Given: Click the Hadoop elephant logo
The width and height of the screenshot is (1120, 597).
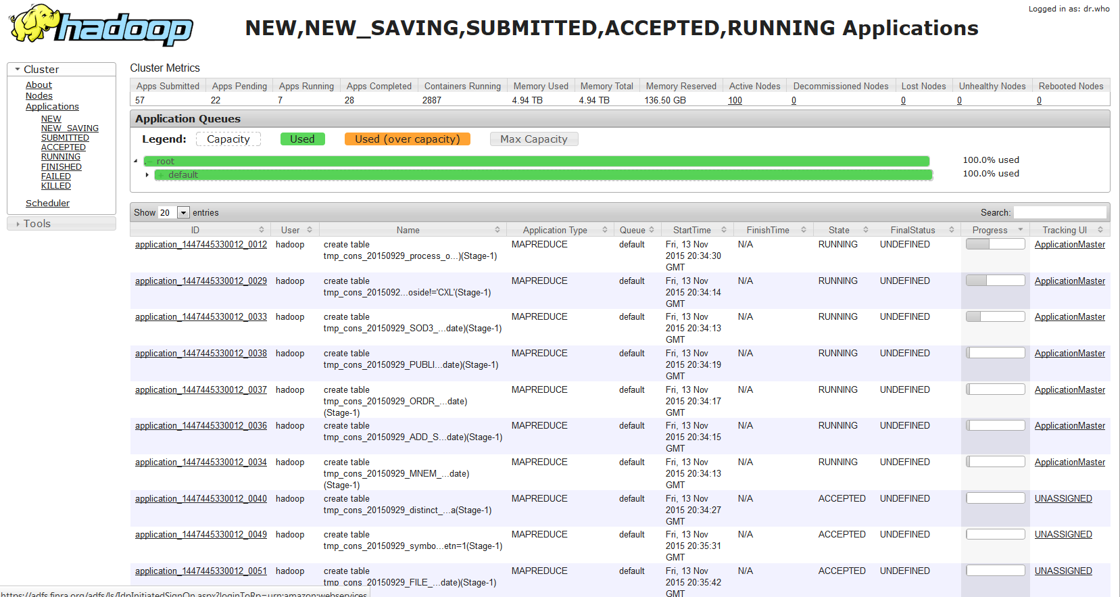Looking at the screenshot, I should click(x=101, y=26).
